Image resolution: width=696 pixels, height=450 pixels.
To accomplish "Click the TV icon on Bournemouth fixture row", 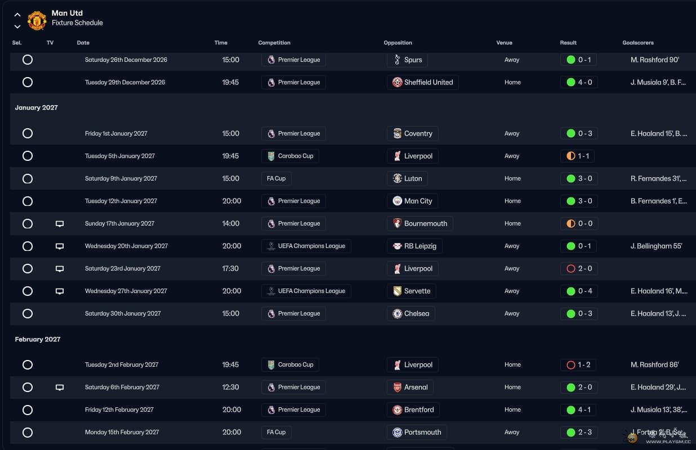I will pos(60,224).
